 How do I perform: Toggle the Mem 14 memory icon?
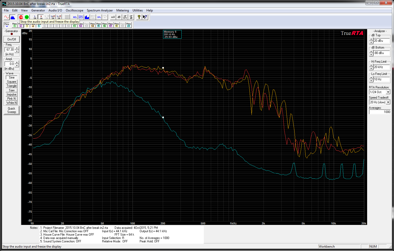(93, 25)
